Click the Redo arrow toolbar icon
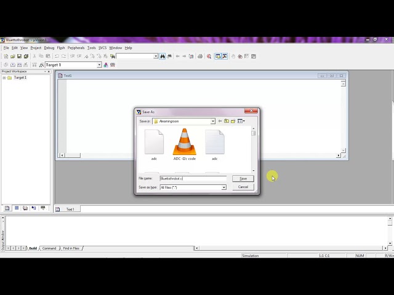The image size is (394, 295). pos(63,57)
